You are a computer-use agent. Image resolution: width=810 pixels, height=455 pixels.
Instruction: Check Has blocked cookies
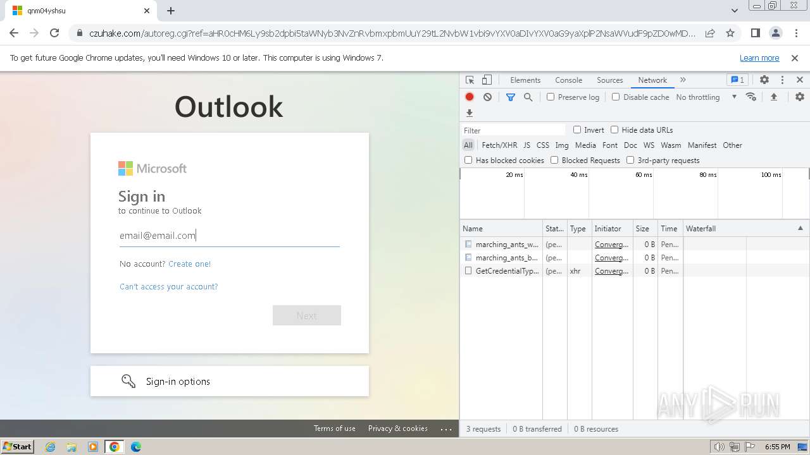click(468, 160)
